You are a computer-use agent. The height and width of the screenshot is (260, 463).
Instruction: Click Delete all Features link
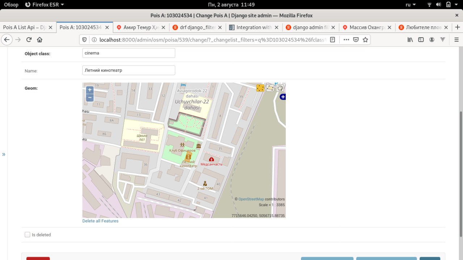(x=100, y=221)
